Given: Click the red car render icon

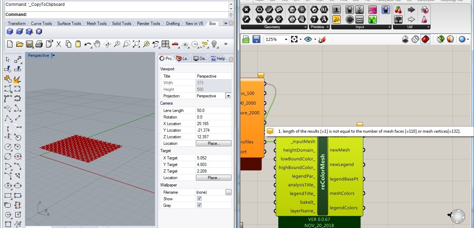Looking at the screenshot, I should click(x=175, y=44).
